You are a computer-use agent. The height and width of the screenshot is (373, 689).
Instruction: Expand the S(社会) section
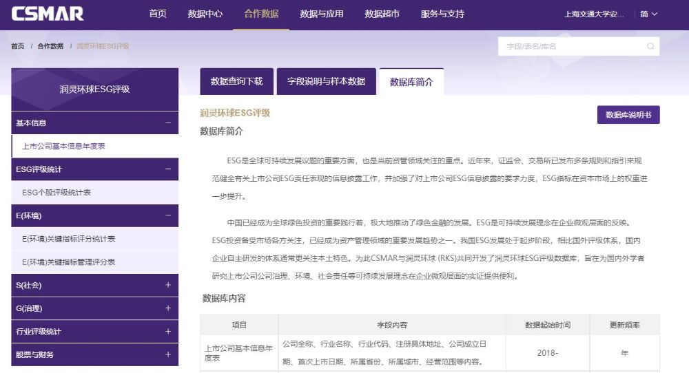click(94, 285)
